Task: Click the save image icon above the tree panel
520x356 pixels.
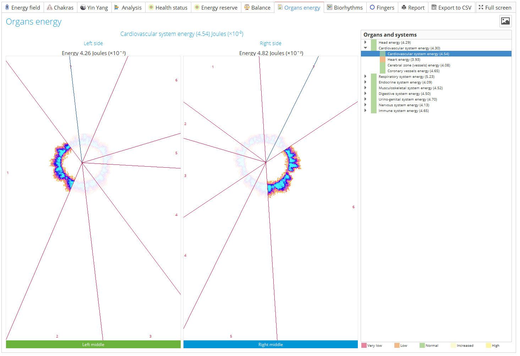Action: tap(505, 21)
